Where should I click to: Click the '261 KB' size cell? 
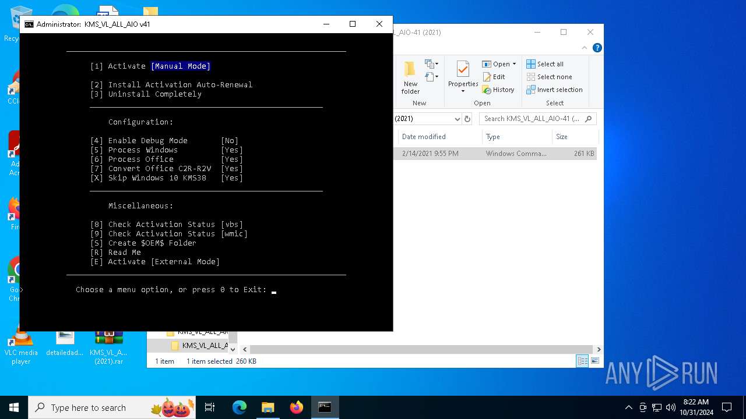tap(584, 154)
